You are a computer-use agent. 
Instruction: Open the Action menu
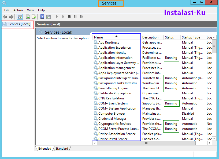point(18,10)
